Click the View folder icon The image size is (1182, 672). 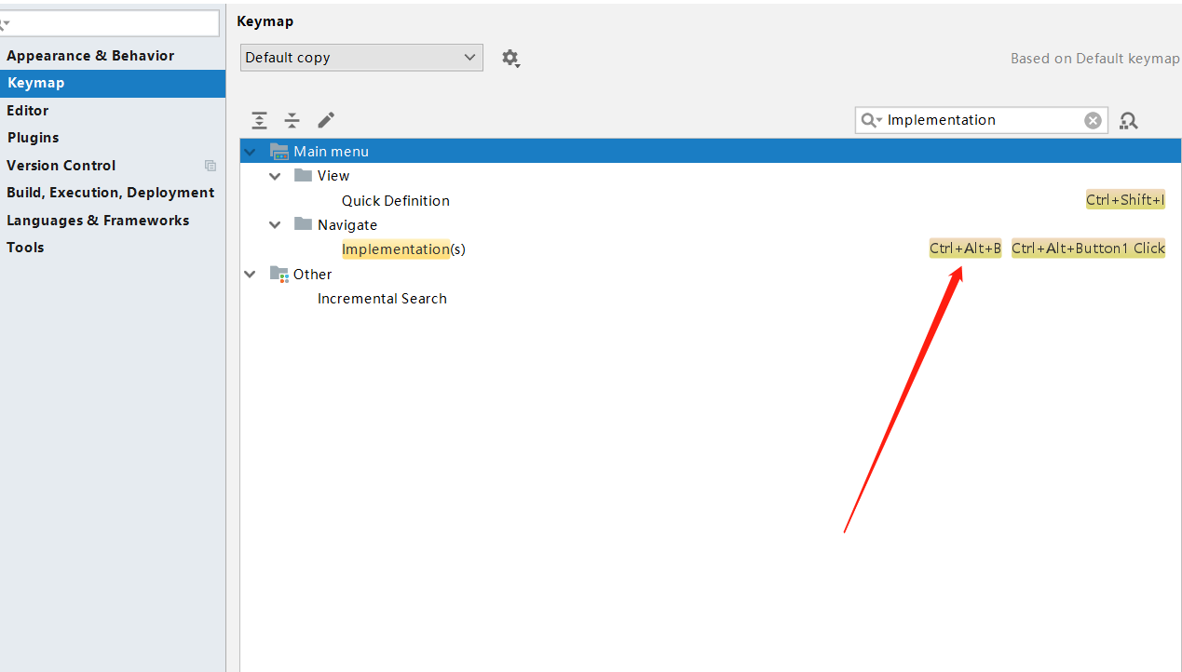pyautogui.click(x=303, y=175)
